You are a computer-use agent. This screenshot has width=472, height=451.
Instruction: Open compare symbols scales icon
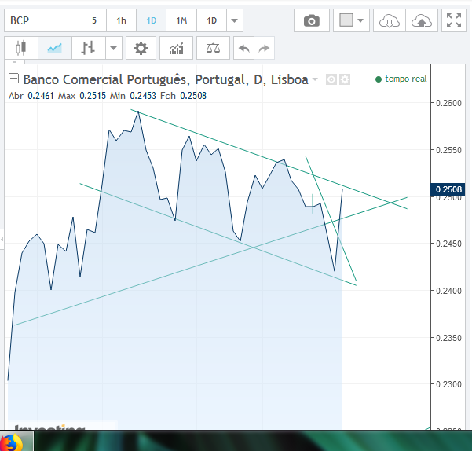point(213,48)
